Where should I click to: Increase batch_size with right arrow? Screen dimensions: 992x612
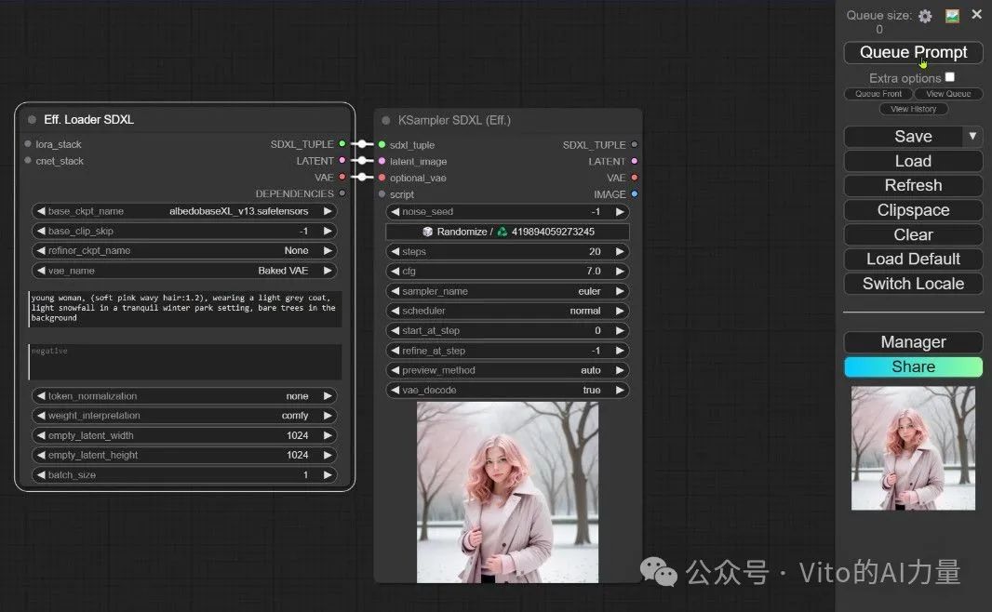pos(328,474)
